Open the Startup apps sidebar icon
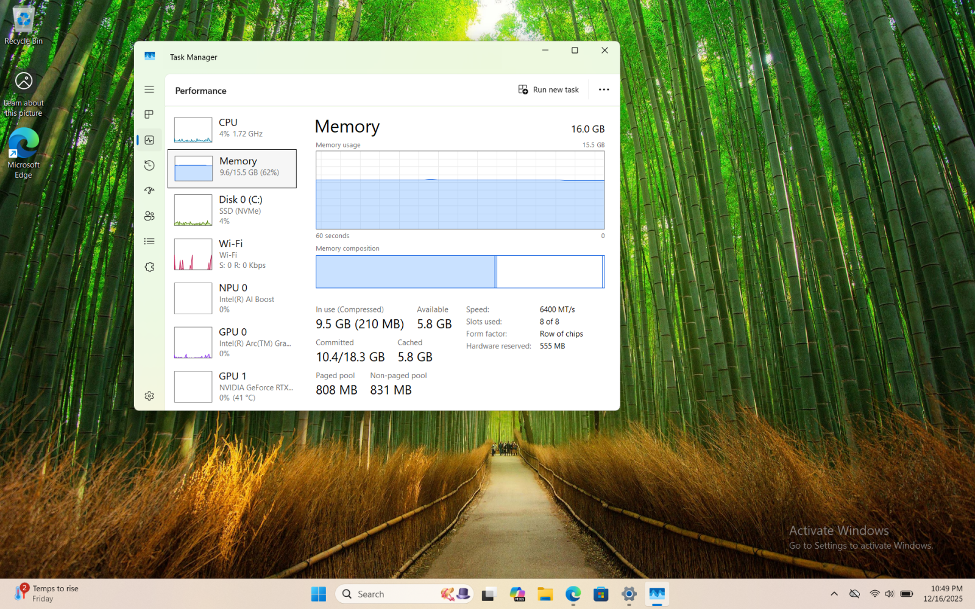The image size is (975, 609). click(149, 191)
